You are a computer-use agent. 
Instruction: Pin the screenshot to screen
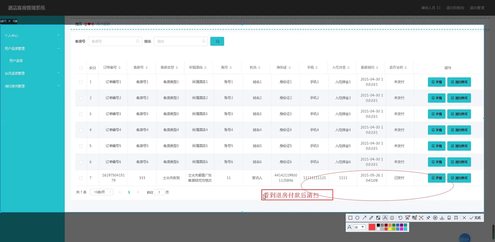tap(428, 218)
